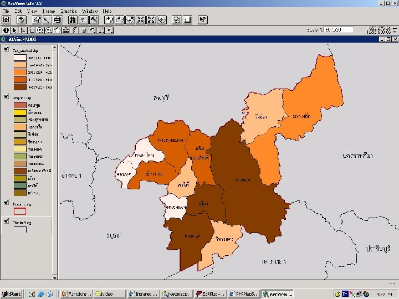Open the File menu
The width and height of the screenshot is (399, 299).
tap(6, 11)
